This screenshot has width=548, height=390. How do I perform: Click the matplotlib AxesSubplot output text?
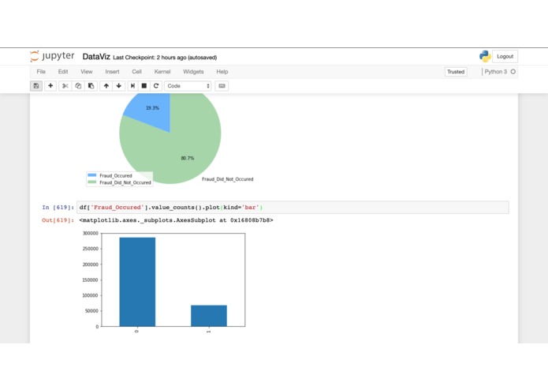176,220
